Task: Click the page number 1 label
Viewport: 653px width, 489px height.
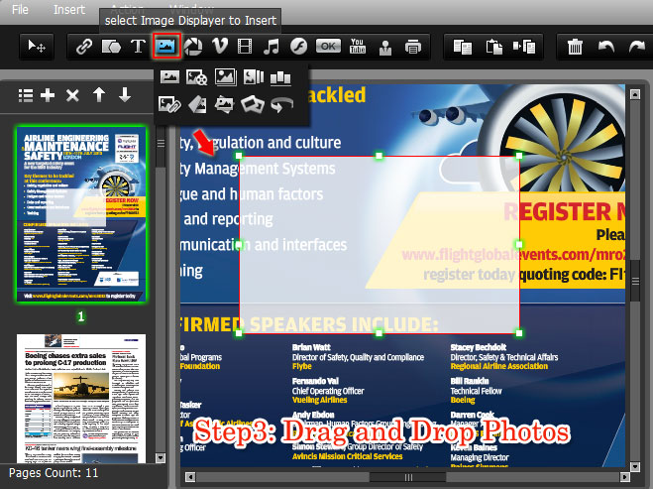Action: [81, 316]
